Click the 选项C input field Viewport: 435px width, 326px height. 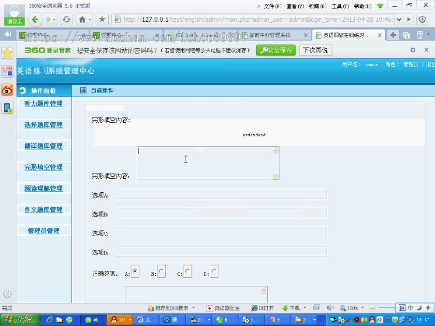(x=221, y=232)
